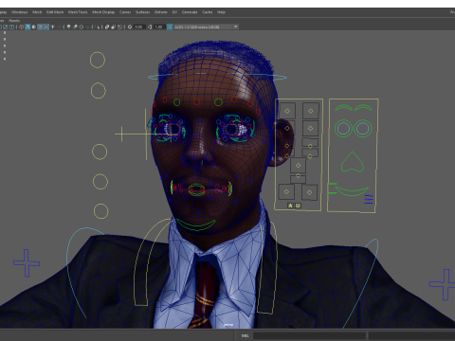Toggle the second X-ray cube icon
This screenshot has height=341, width=455.
(113, 27)
